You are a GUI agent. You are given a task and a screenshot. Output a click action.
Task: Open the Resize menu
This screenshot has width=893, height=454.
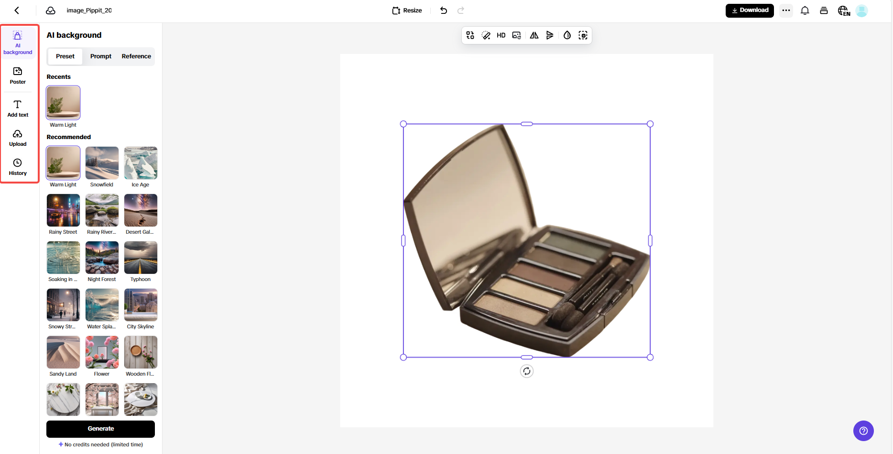click(406, 10)
